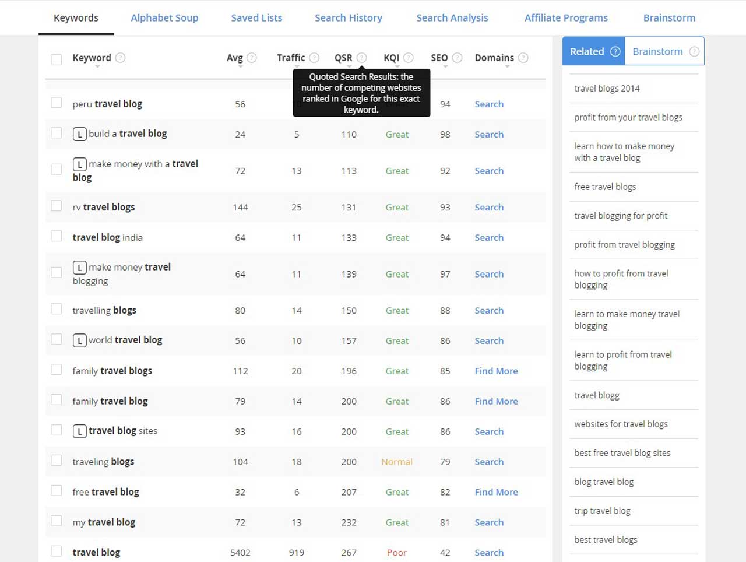Sort by the Domains column arrow
The width and height of the screenshot is (746, 562).
(507, 67)
